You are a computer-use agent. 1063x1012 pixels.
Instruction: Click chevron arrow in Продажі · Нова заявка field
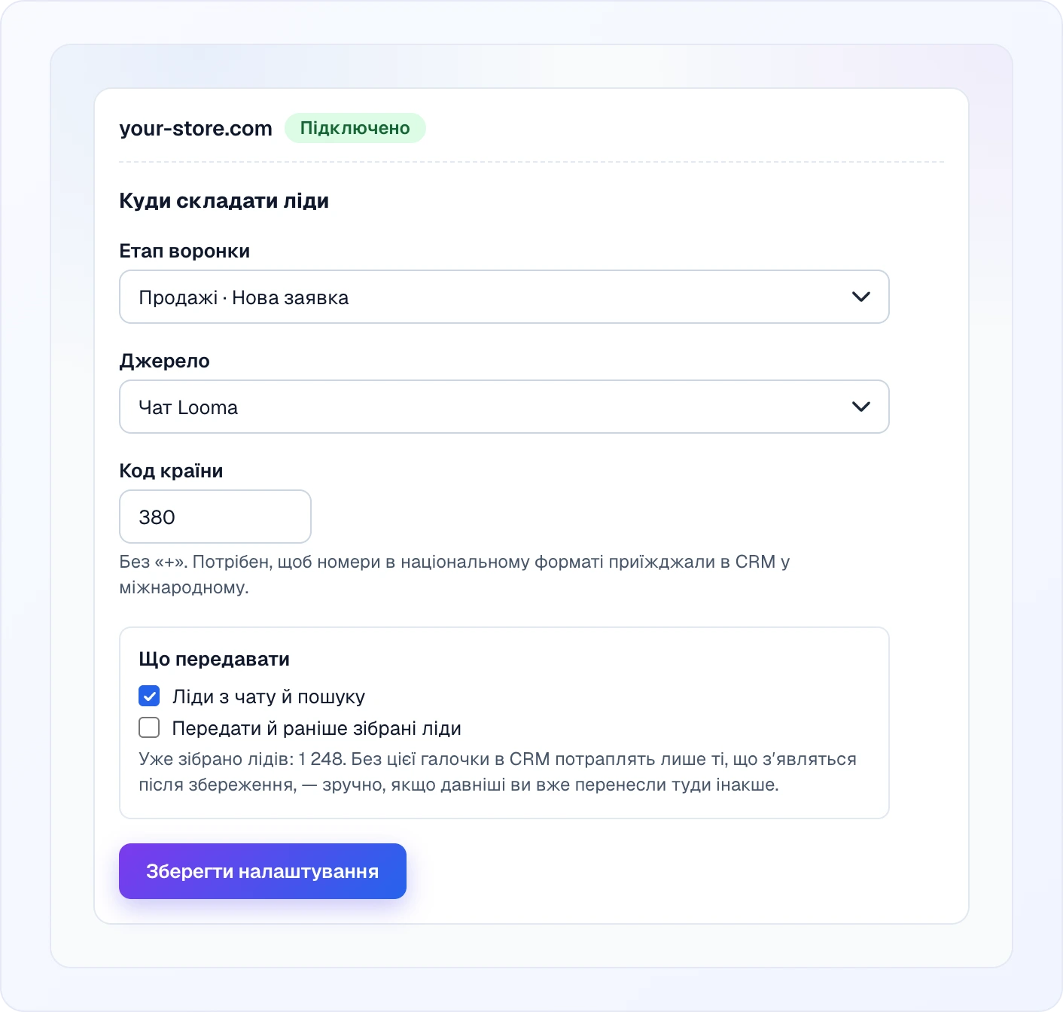tap(860, 297)
